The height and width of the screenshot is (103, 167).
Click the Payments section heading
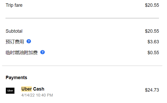click(x=16, y=78)
